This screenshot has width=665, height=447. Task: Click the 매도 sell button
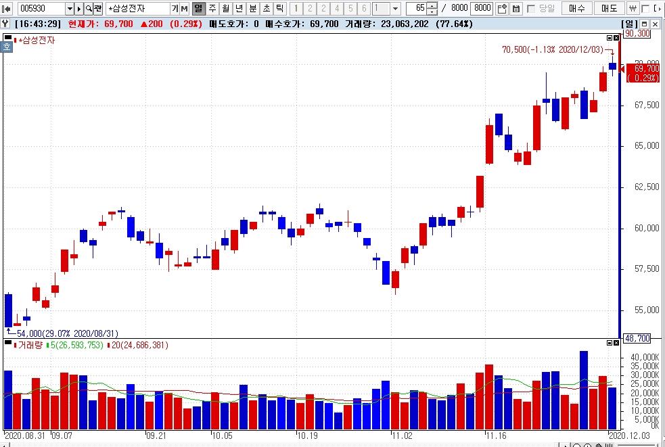click(x=609, y=8)
